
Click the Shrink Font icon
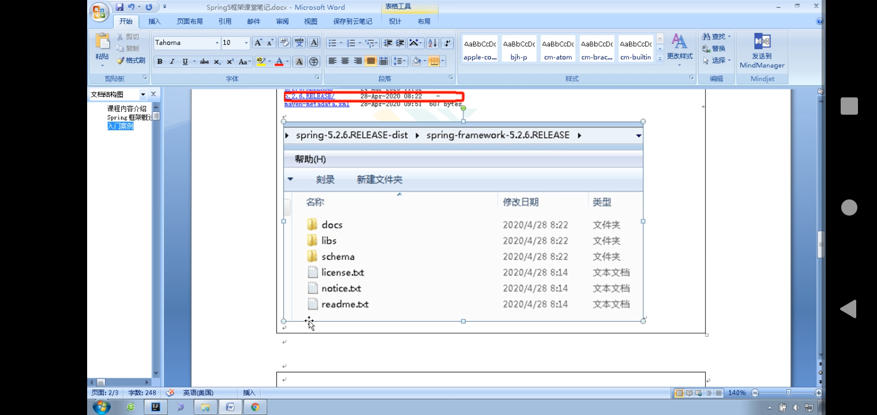pos(269,43)
